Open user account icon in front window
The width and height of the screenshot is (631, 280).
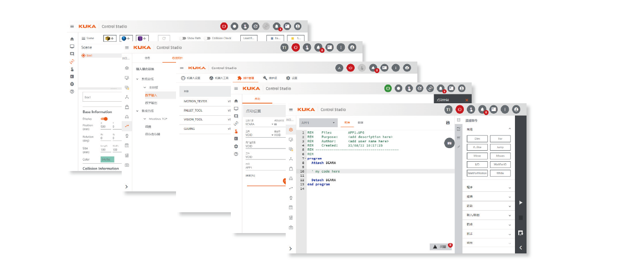pyautogui.click(x=516, y=109)
